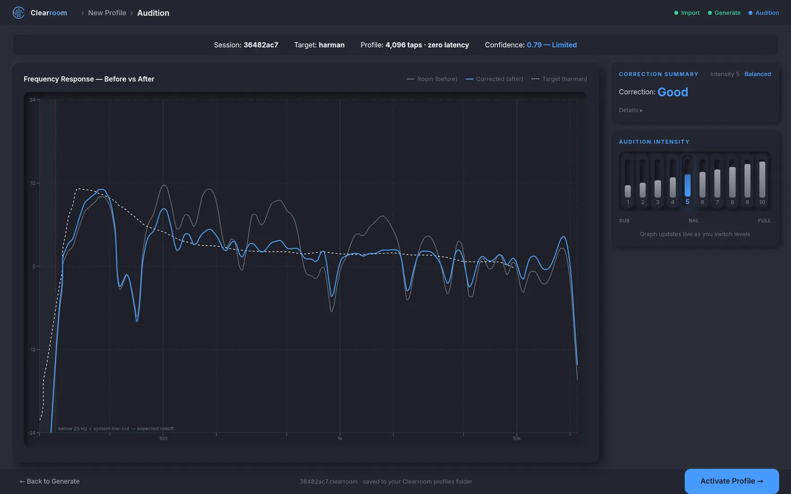Click the Target: harman label
The image size is (791, 494).
tap(319, 45)
